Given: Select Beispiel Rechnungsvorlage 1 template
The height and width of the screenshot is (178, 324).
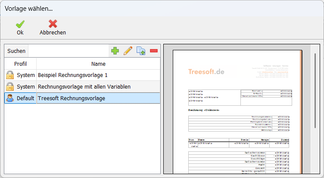Looking at the screenshot, I should point(72,75).
